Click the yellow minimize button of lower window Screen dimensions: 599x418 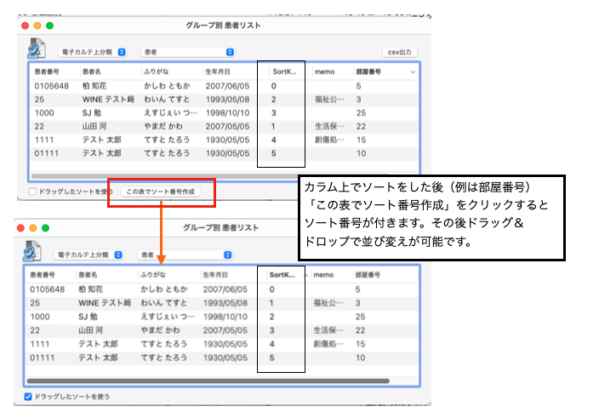(x=33, y=228)
